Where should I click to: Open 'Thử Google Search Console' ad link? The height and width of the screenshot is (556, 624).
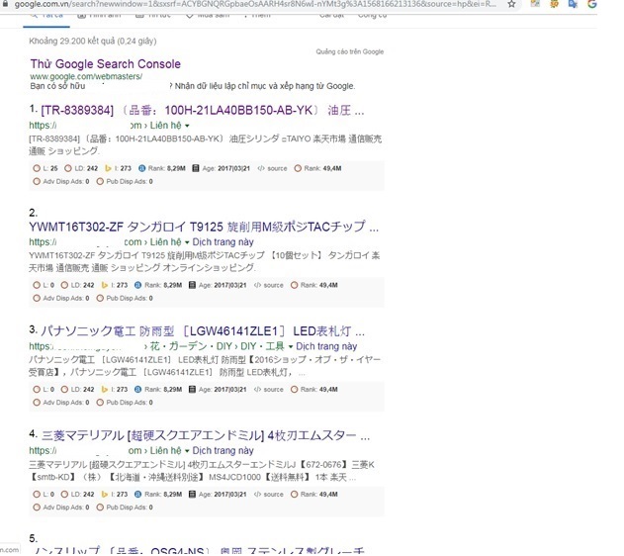(106, 64)
